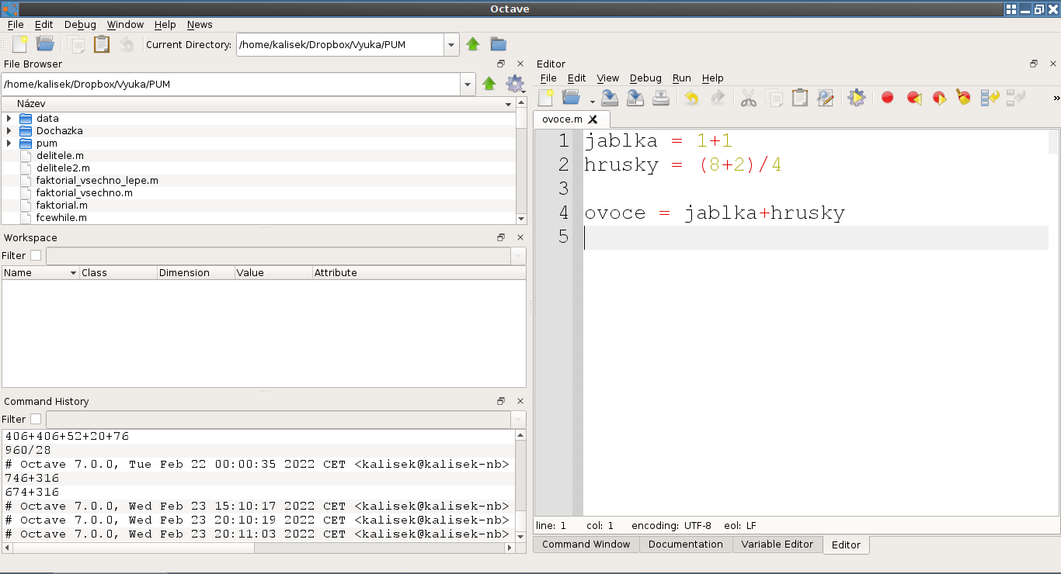Select faktorial.m in the File Browser
Image resolution: width=1061 pixels, height=574 pixels.
tap(61, 206)
